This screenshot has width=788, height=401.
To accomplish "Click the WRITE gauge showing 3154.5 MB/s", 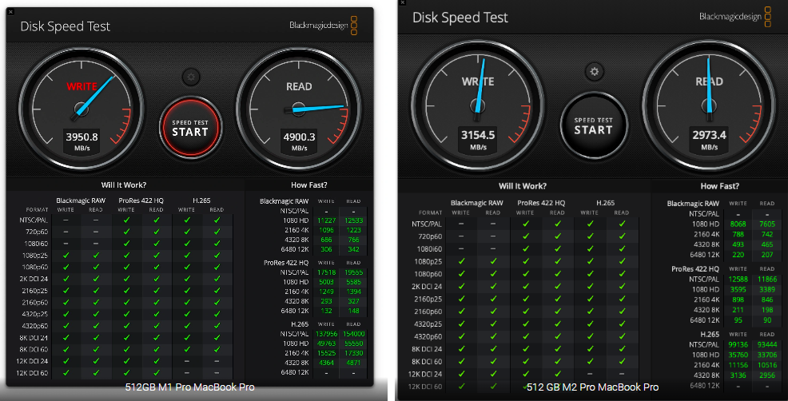I will (477, 105).
